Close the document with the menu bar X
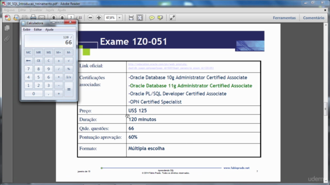The width and height of the screenshot is (330, 185). [x=325, y=10]
